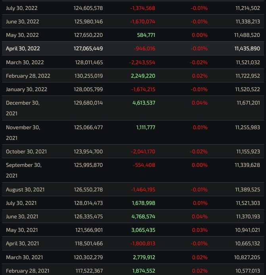Click the November 30, 2021 date cell
The height and width of the screenshot is (275, 266).
[23, 133]
